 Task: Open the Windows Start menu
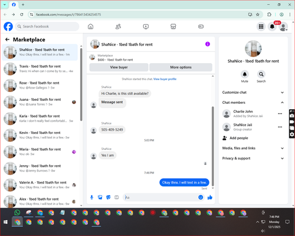tap(5, 222)
